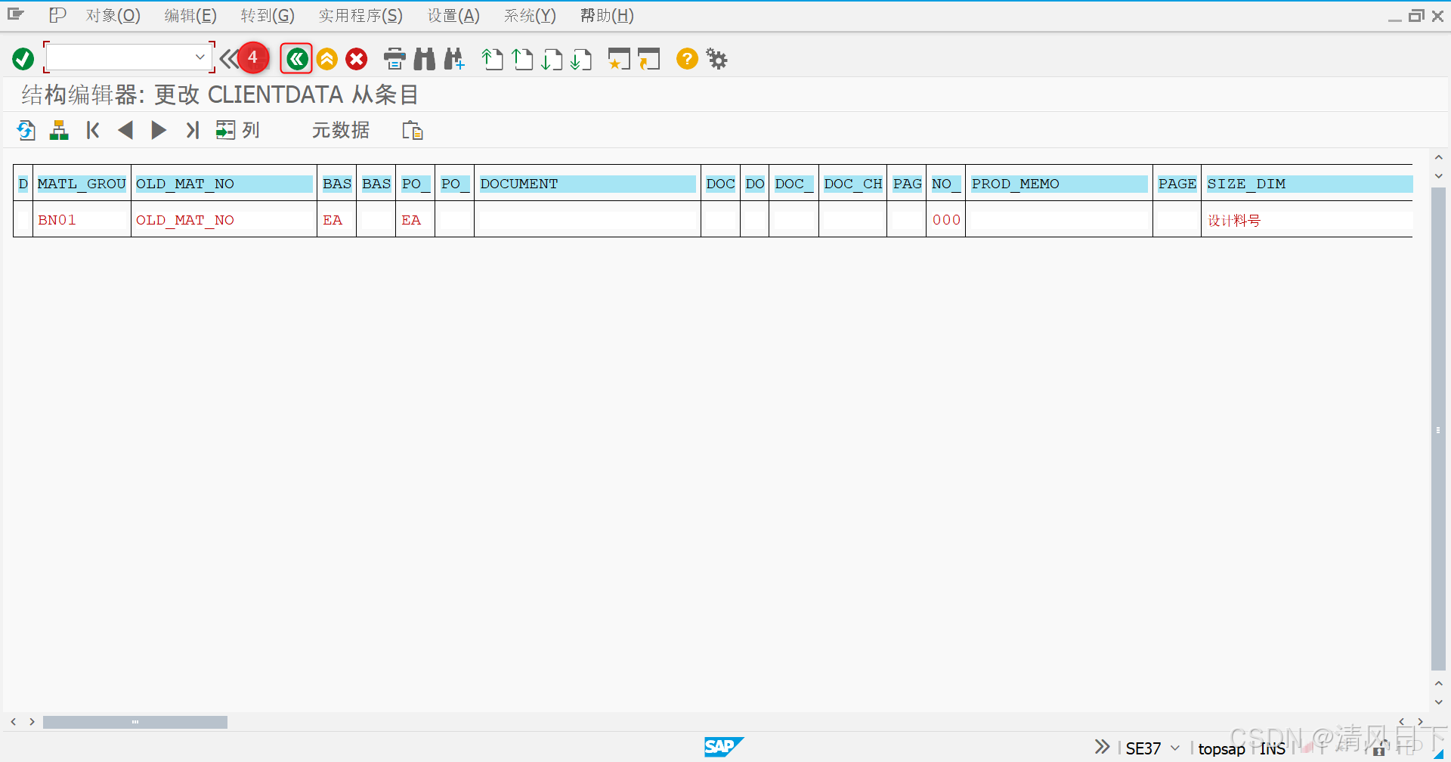Click the Find binoculars icon

[424, 58]
